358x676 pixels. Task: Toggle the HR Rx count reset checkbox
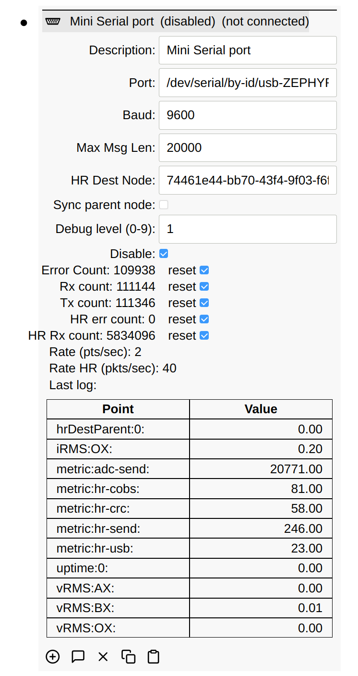click(x=204, y=336)
